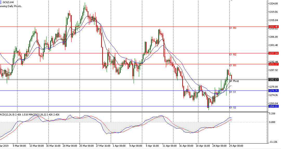The image size is (281, 149).
Task: Select the D1 S1 support label
Action: point(232,92)
